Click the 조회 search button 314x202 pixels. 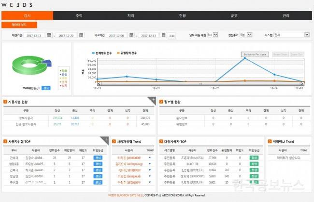point(172,36)
